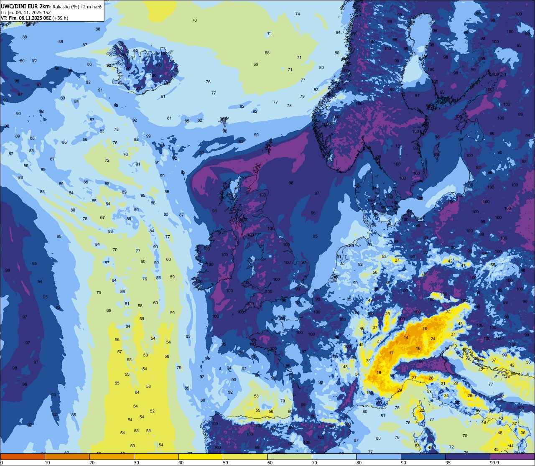This screenshot has height=466, width=535.
Task: Click the legend scale label "10"
Action: (47, 463)
